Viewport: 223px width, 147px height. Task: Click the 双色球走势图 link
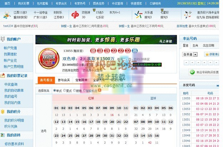point(70,70)
